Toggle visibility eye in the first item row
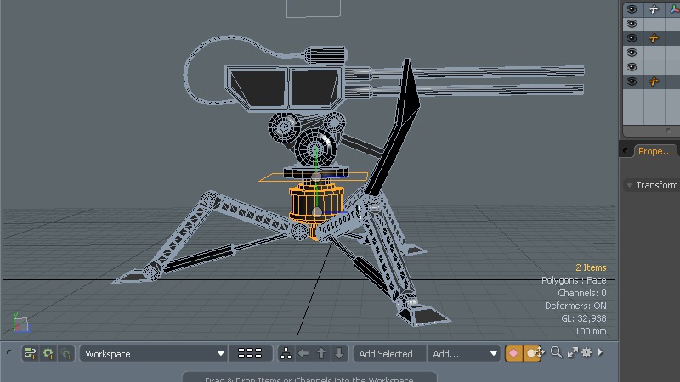This screenshot has height=382, width=680. (x=632, y=24)
